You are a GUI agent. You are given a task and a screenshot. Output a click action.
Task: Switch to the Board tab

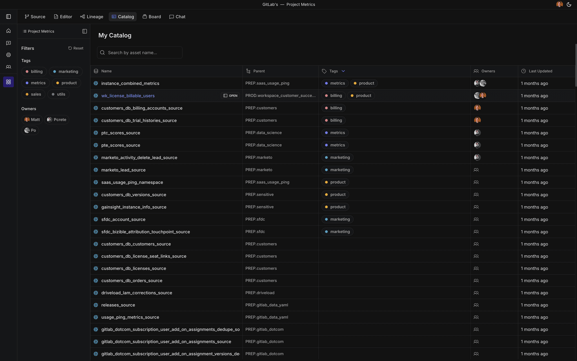[x=152, y=16]
